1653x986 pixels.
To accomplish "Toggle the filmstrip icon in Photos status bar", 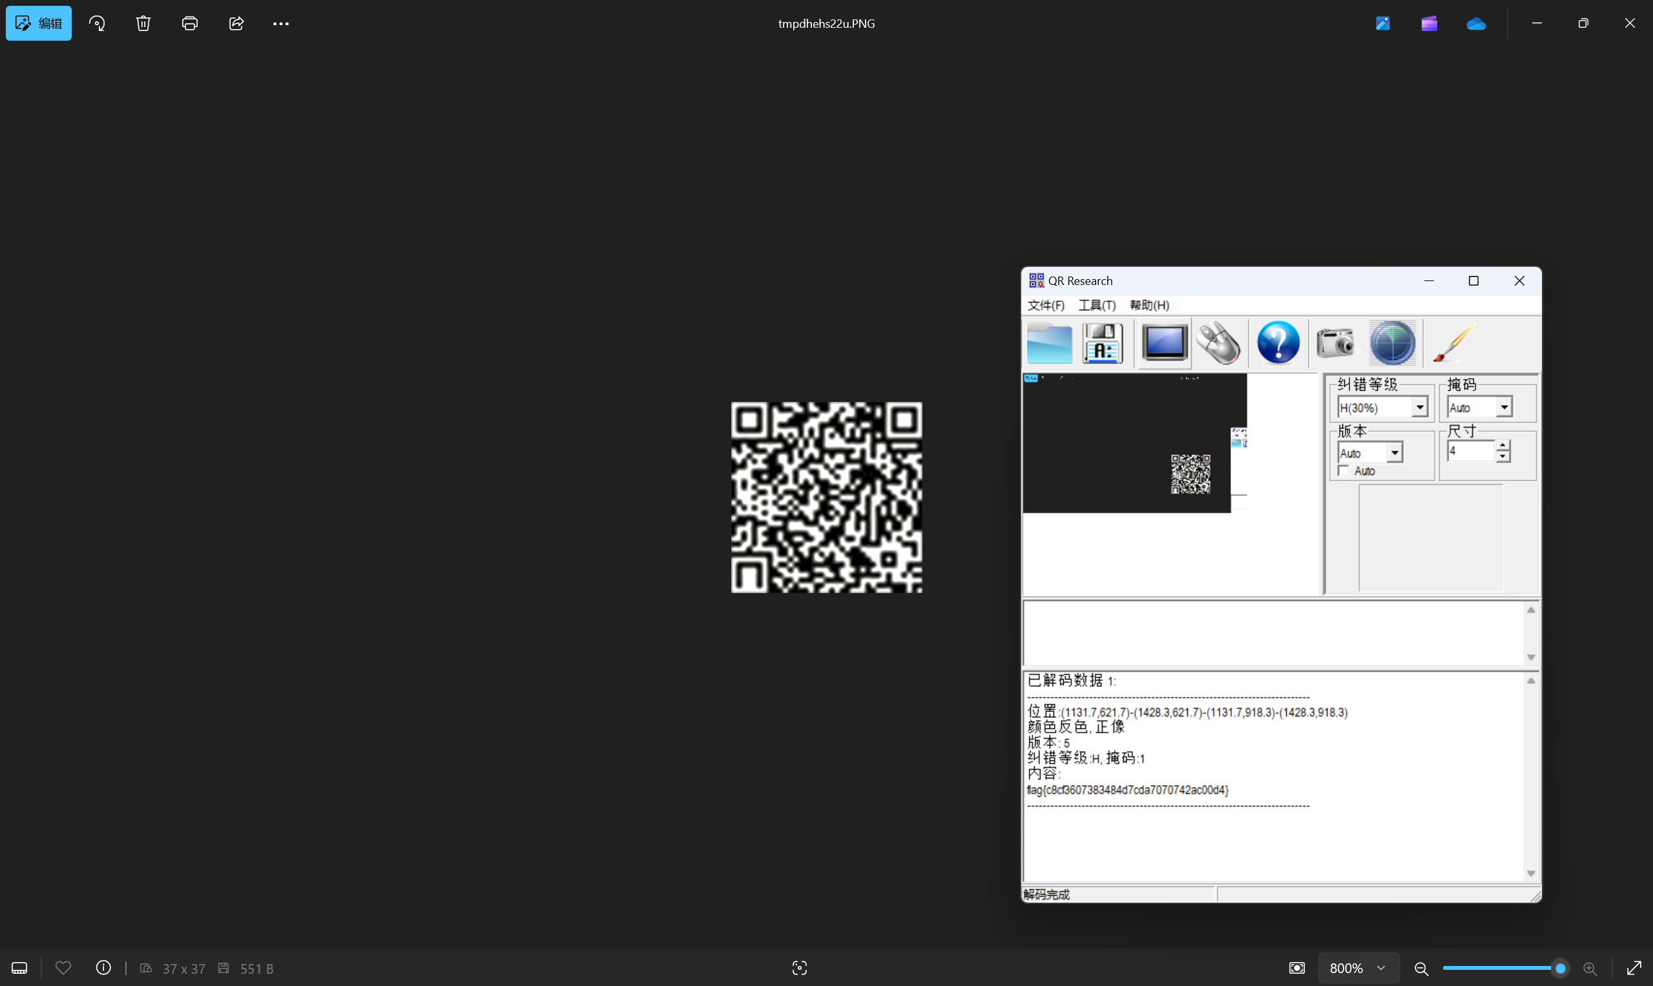I will 20,968.
